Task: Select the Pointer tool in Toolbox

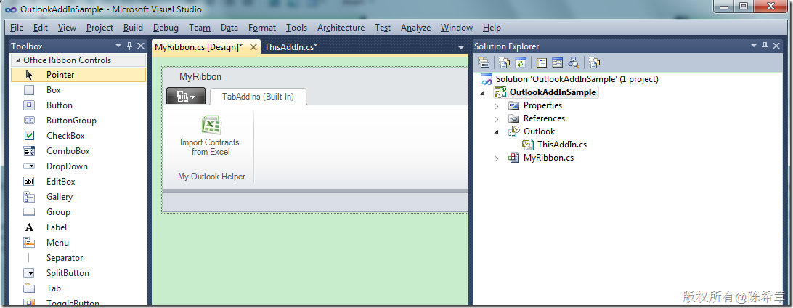Action: coord(78,75)
